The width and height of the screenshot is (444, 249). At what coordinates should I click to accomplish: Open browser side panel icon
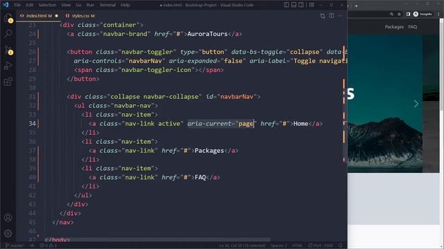408,14
